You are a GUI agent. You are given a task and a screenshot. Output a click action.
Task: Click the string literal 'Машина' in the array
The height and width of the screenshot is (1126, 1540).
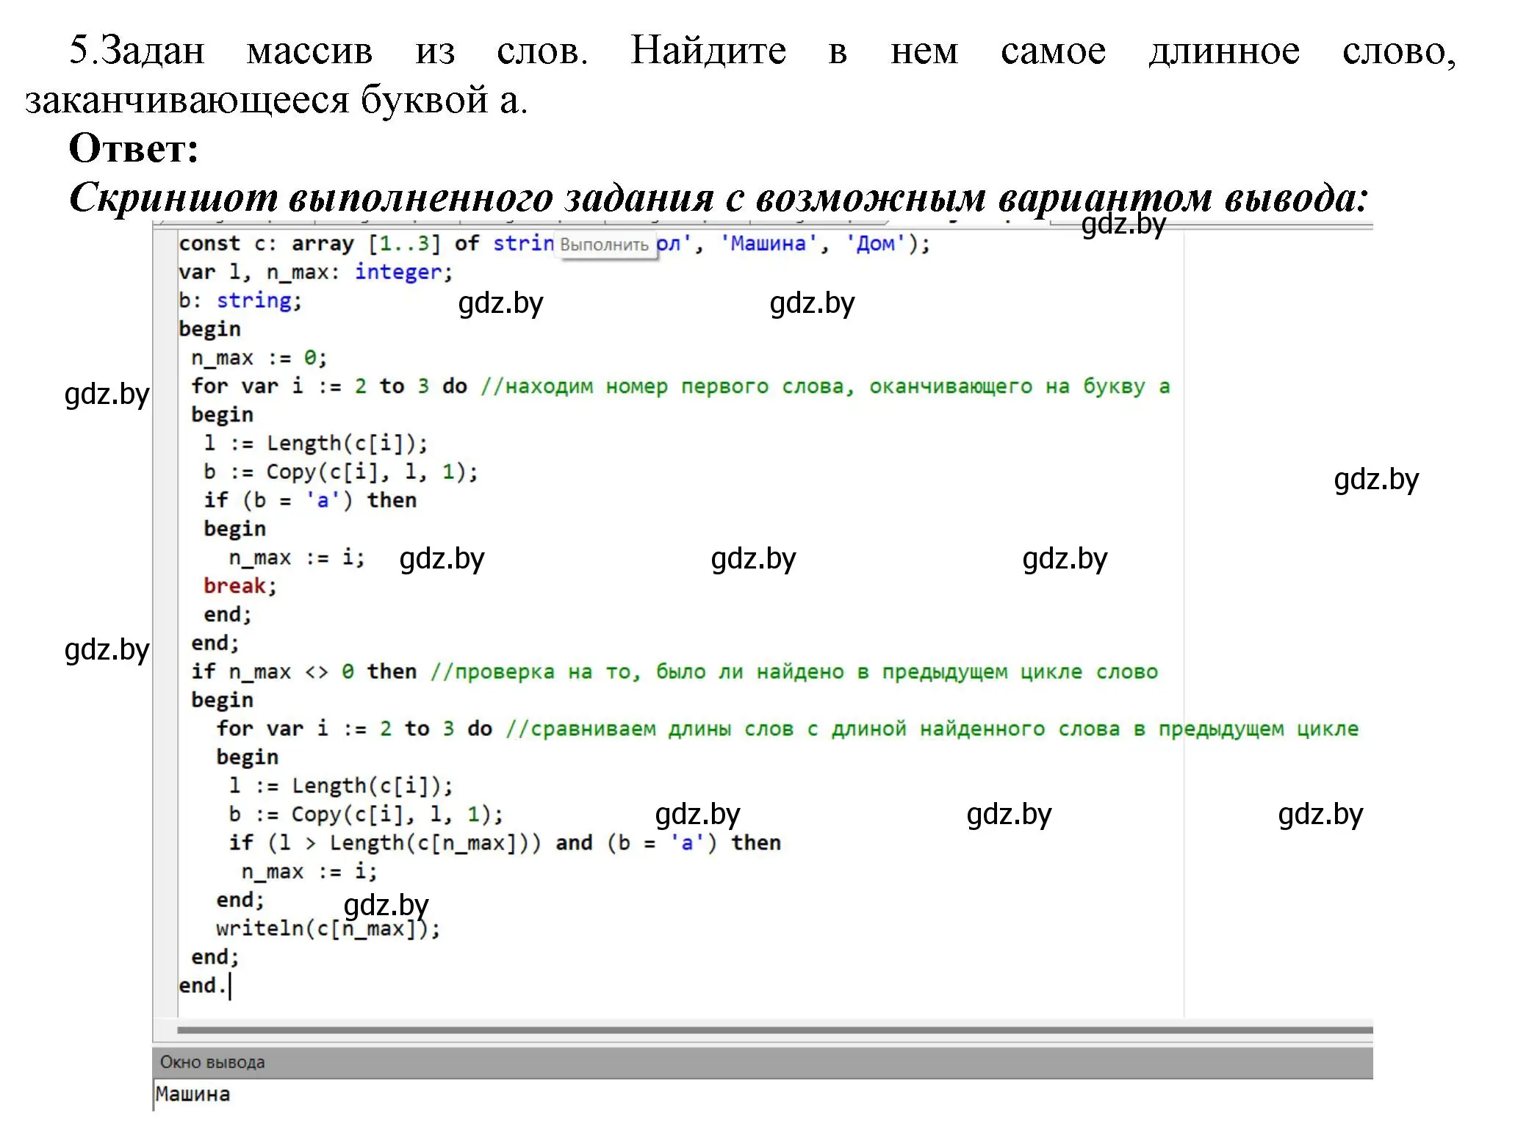click(769, 244)
